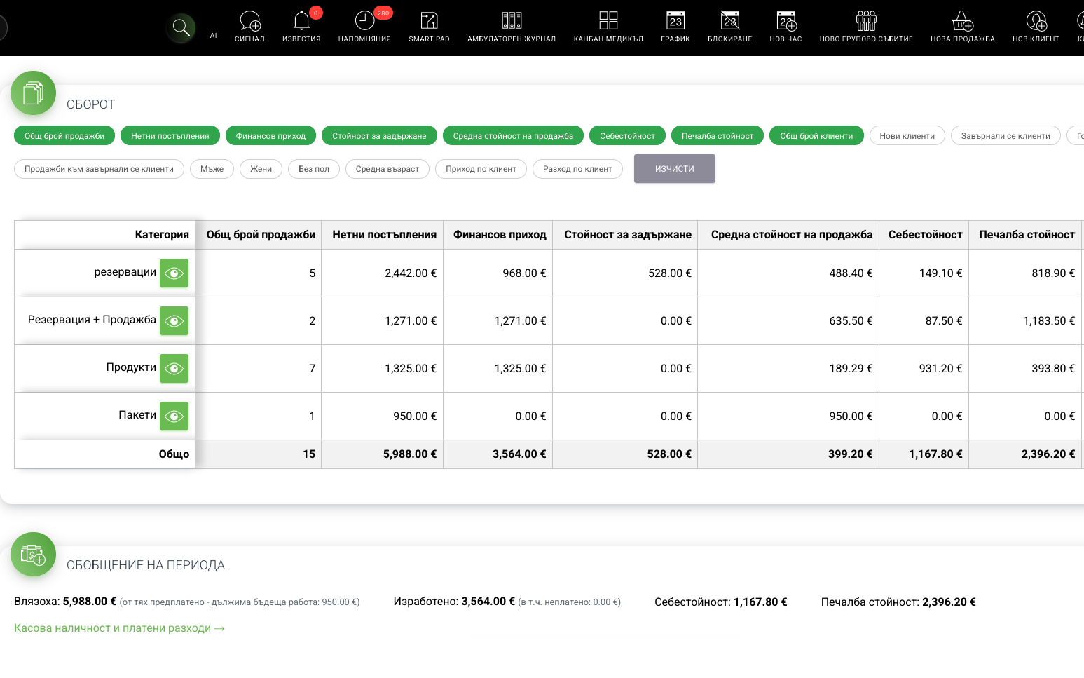Click the ИЗЧИСТИ clear button

(x=675, y=169)
